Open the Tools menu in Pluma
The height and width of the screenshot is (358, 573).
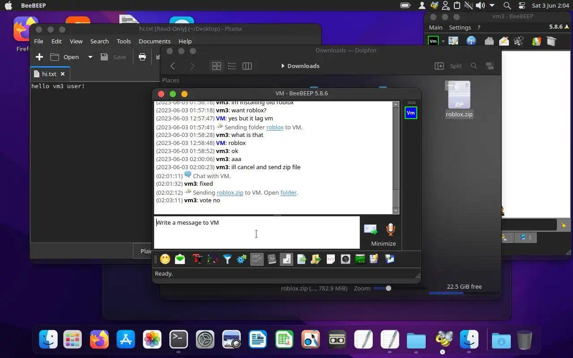[124, 41]
